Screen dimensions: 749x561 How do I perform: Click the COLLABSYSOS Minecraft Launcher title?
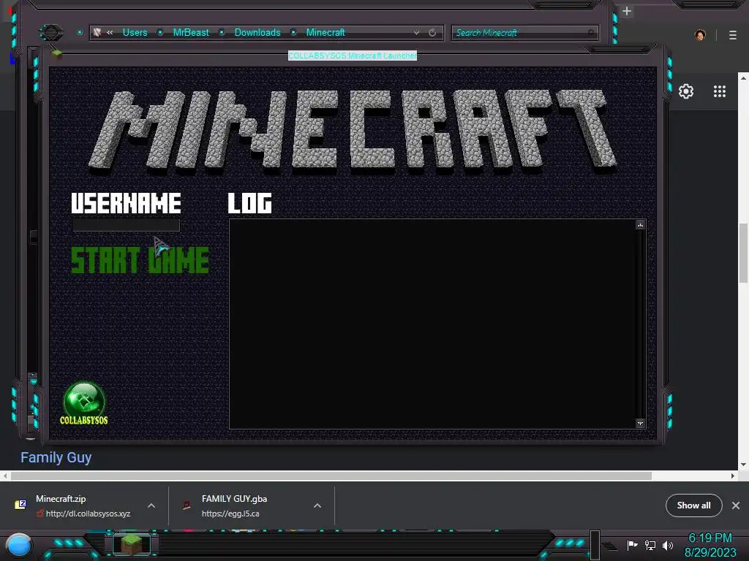click(x=353, y=56)
